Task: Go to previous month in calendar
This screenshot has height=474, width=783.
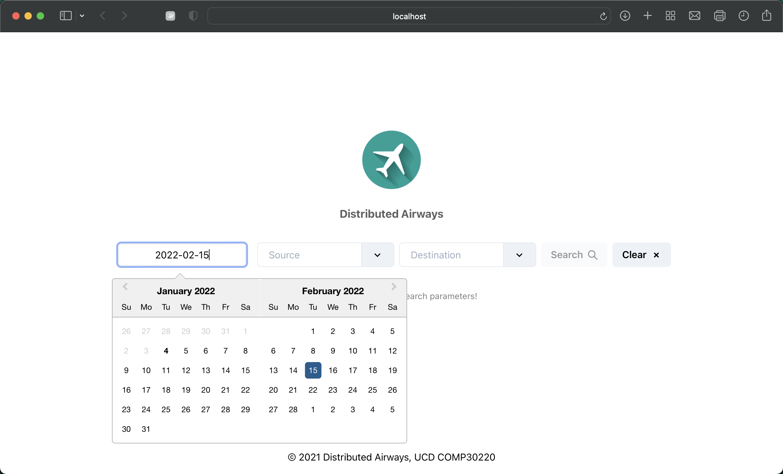Action: [x=125, y=287]
